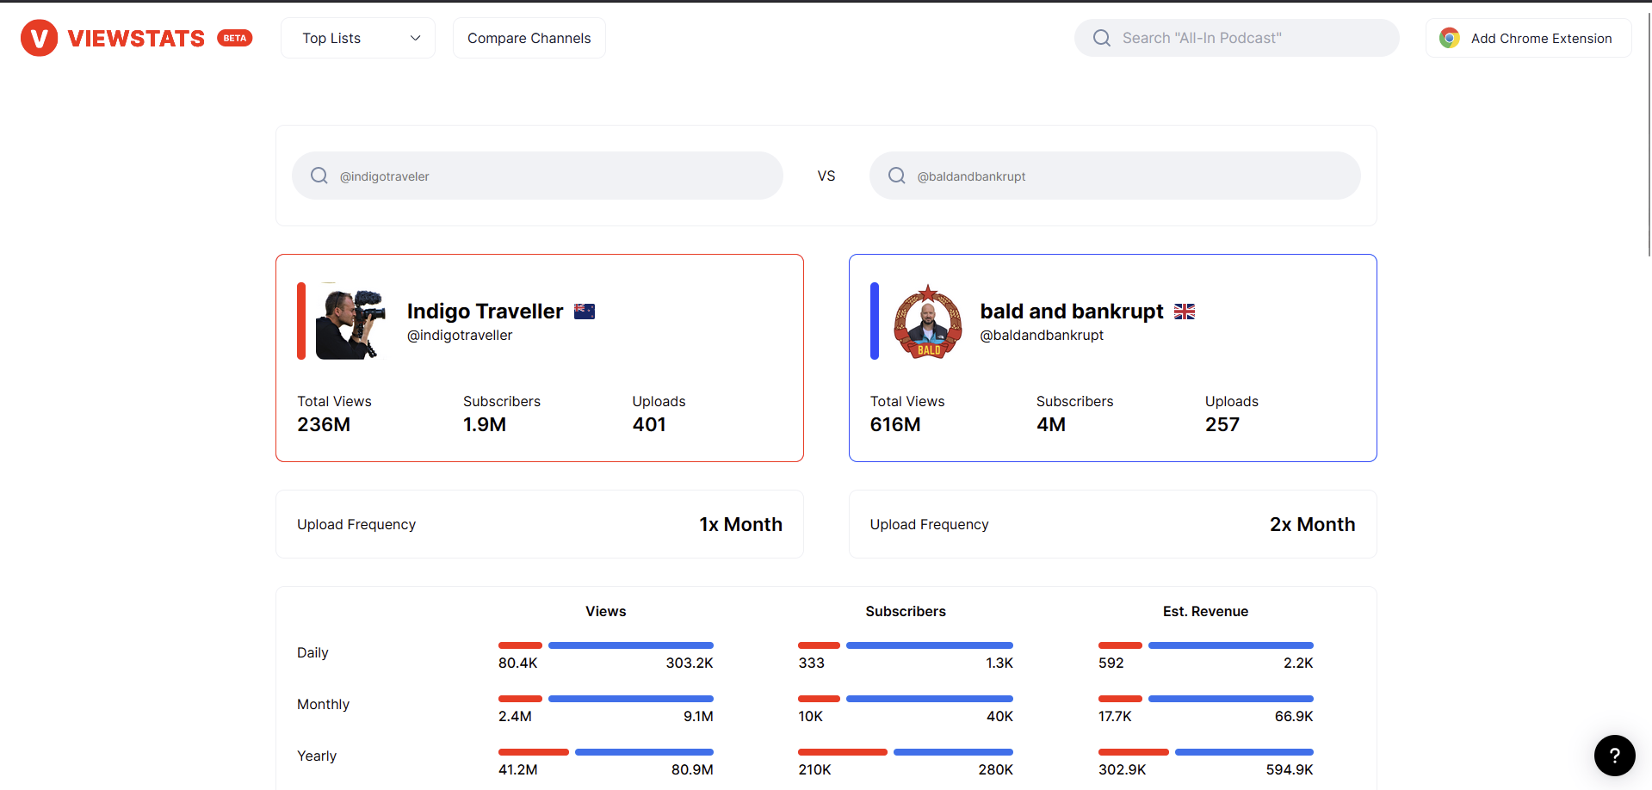Image resolution: width=1652 pixels, height=790 pixels.
Task: Click the 1.9M subscribers value
Action: pos(485,424)
